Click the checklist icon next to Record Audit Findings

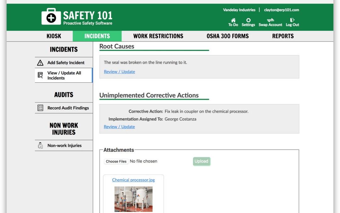[40, 108]
